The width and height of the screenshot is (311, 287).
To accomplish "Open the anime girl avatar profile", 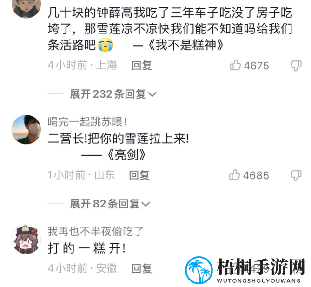I will click(26, 240).
